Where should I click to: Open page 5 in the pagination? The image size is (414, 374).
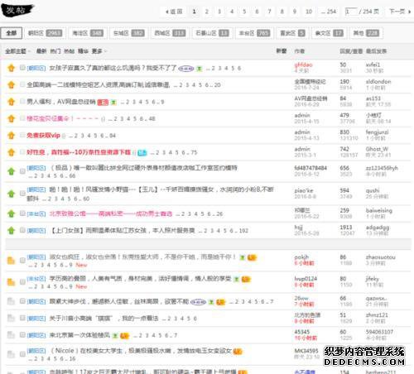click(244, 12)
